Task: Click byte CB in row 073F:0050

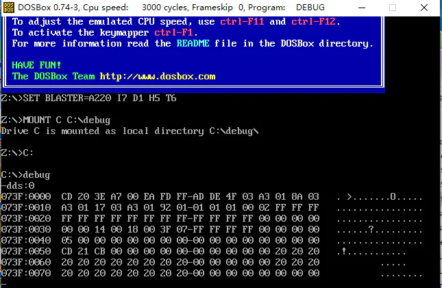Action: tap(100, 252)
